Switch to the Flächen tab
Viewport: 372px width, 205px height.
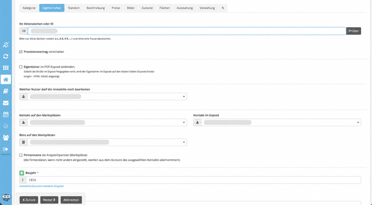(165, 8)
